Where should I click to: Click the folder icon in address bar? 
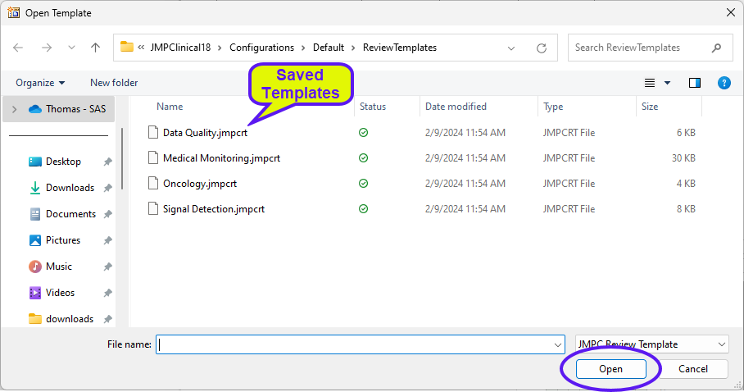click(x=127, y=47)
